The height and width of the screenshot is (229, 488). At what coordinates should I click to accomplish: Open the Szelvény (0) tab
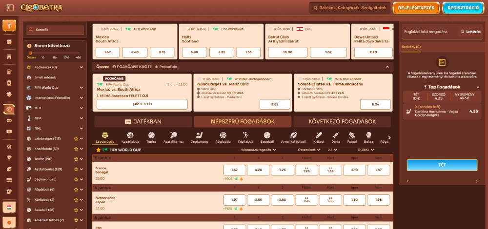click(411, 47)
